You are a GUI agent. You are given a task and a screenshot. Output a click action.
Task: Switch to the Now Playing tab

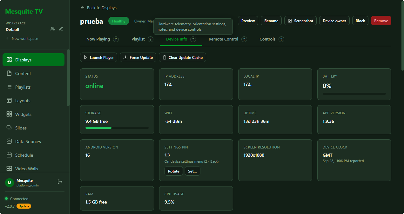click(98, 39)
